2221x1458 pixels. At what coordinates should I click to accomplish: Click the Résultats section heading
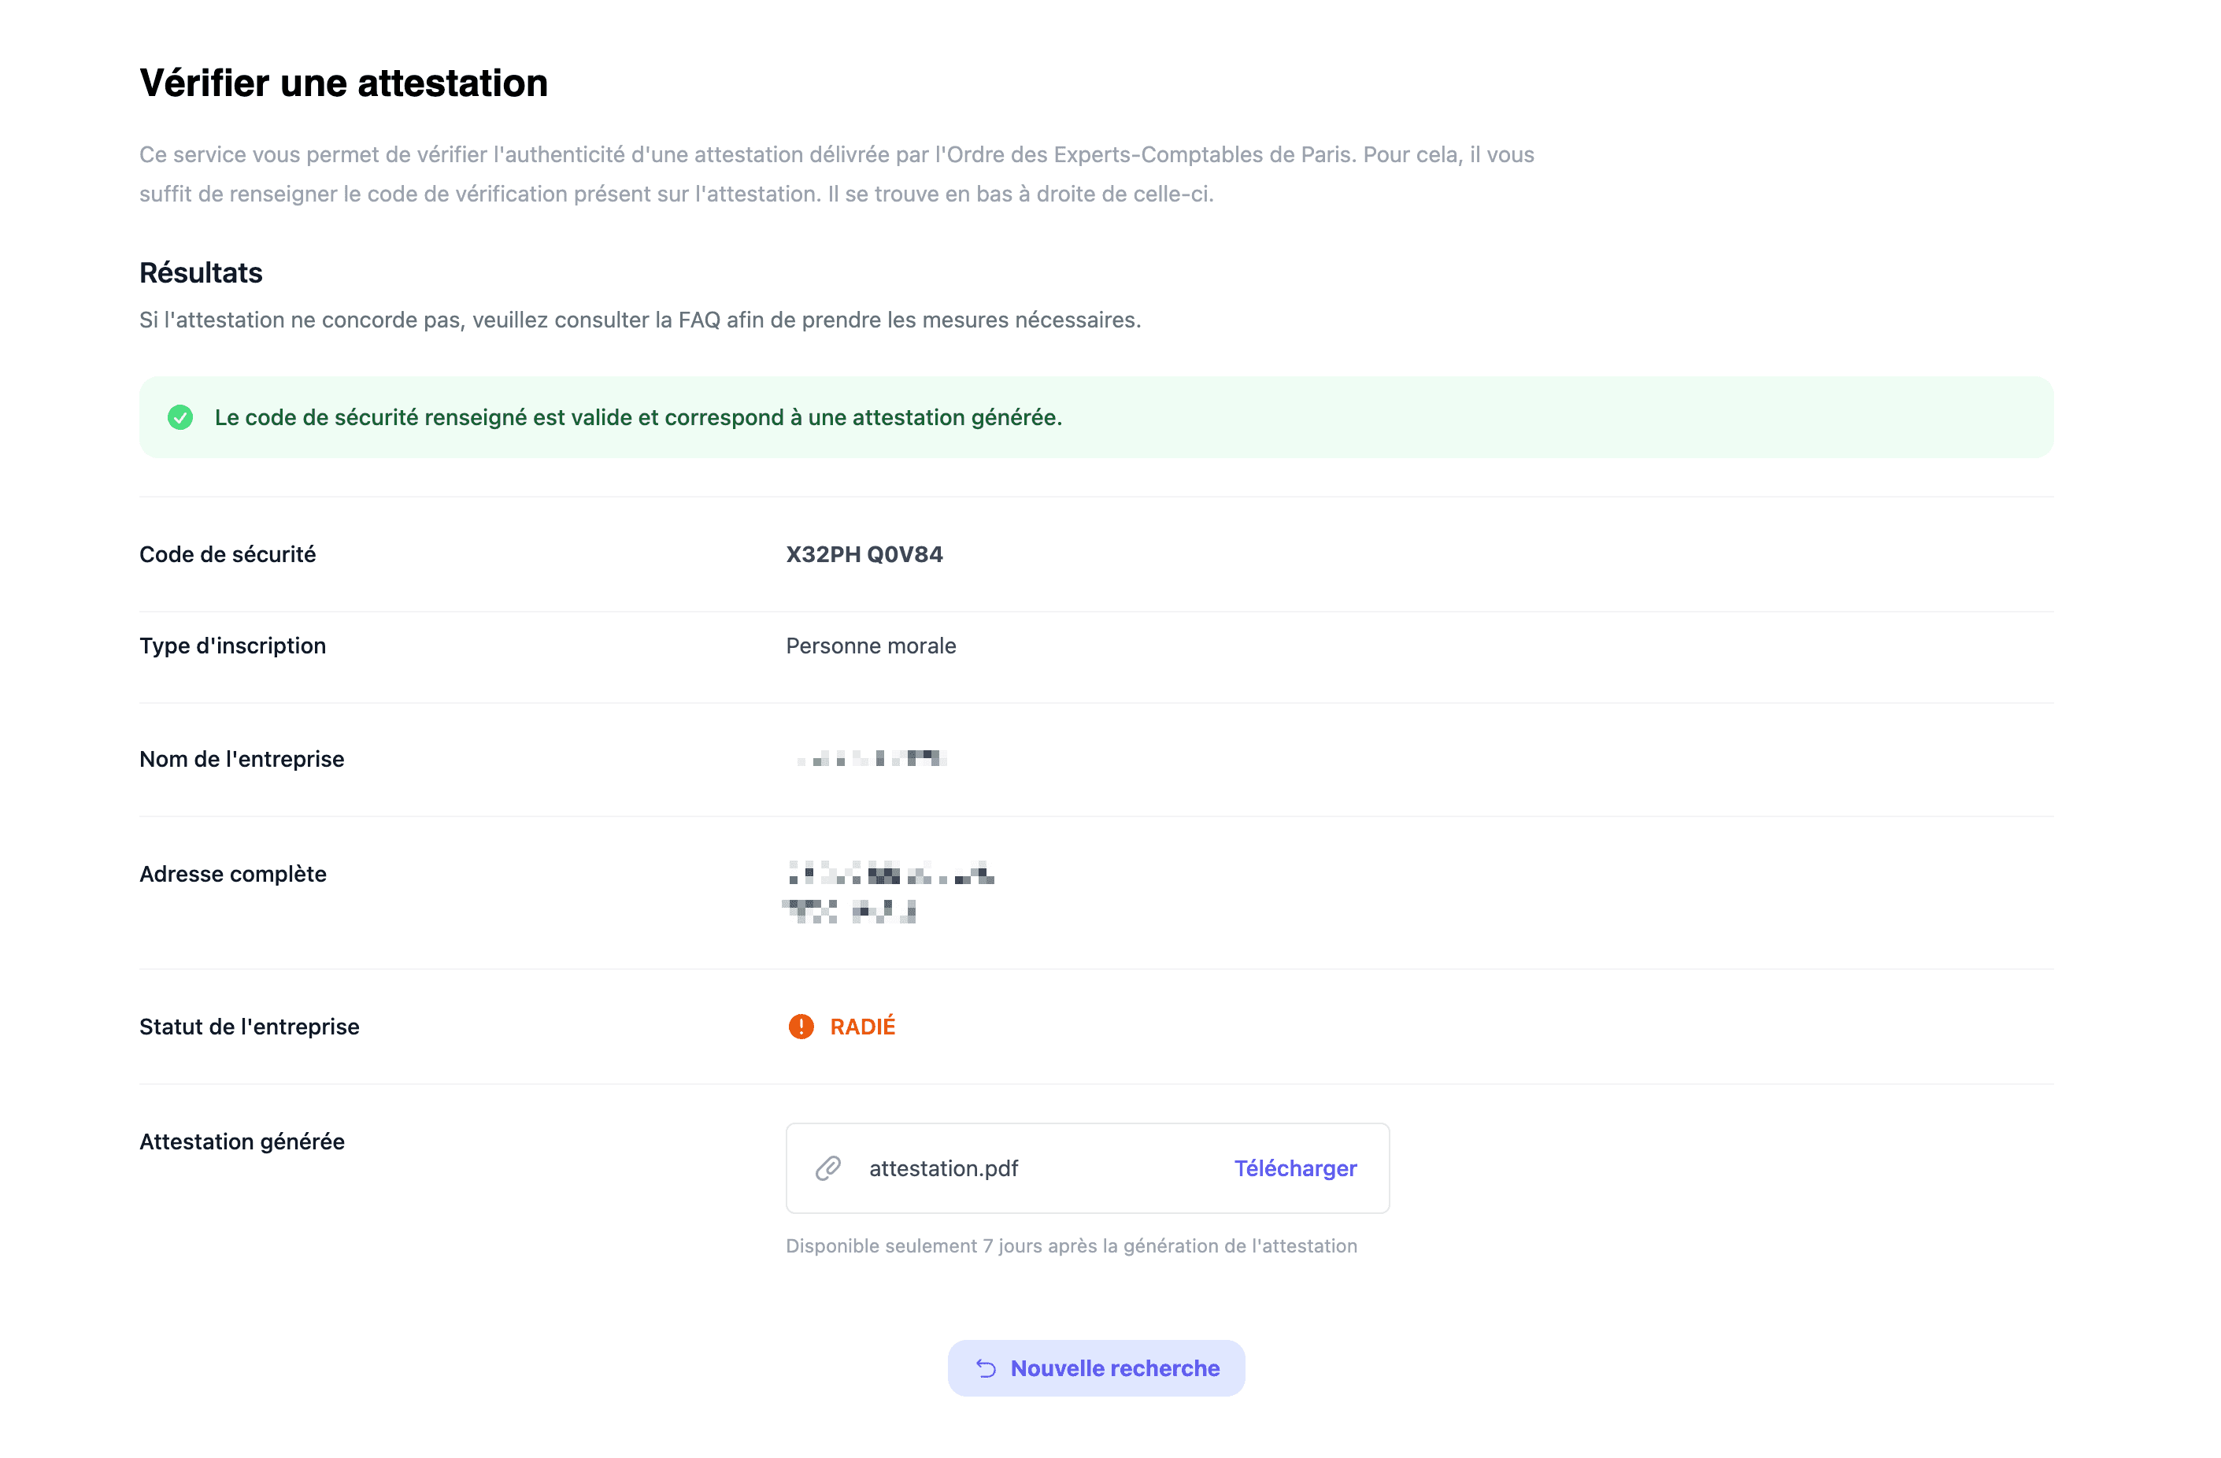pos(201,272)
